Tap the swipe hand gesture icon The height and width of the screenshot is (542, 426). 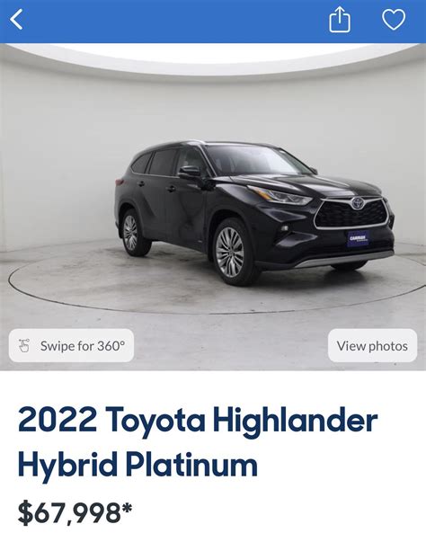(24, 346)
